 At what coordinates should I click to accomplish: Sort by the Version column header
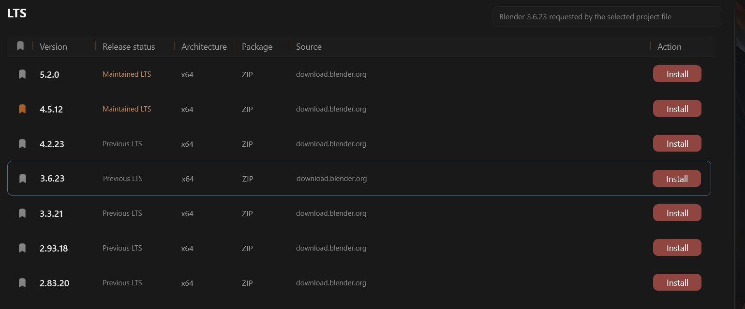tap(53, 47)
